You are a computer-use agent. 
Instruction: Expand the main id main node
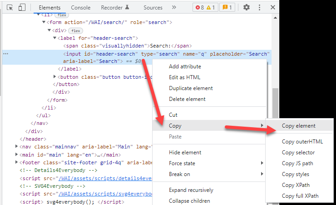16,154
